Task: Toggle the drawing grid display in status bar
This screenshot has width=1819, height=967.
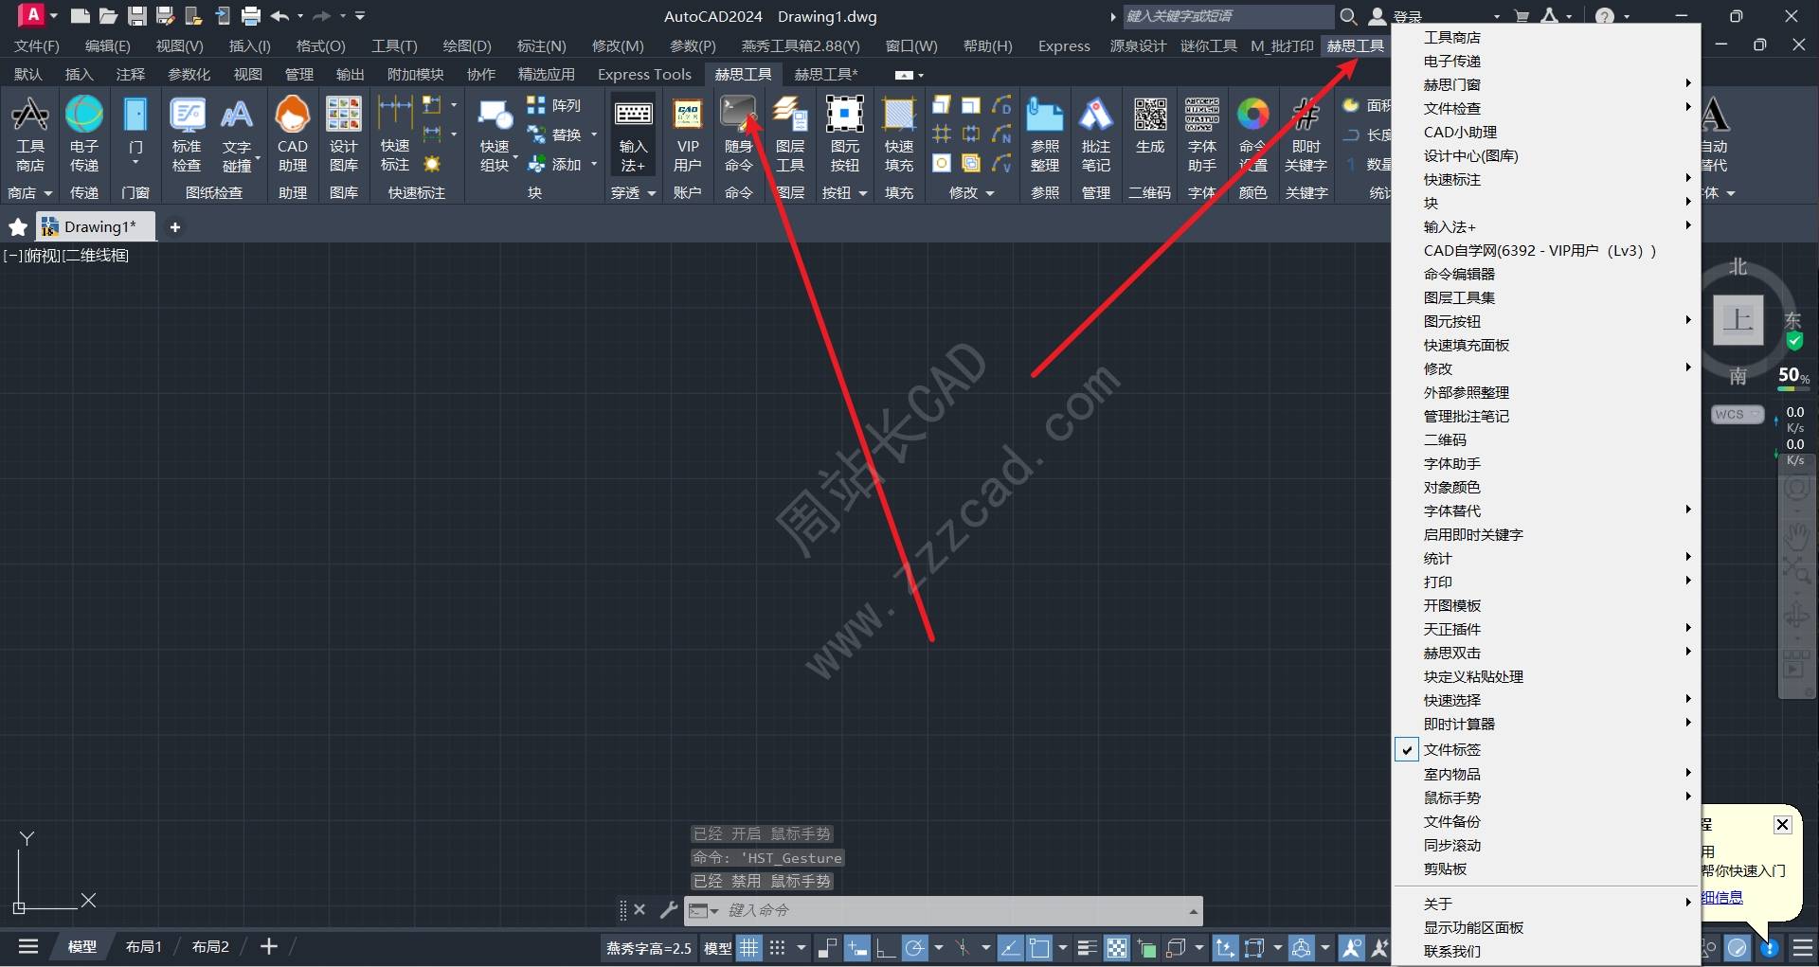Action: pyautogui.click(x=749, y=947)
